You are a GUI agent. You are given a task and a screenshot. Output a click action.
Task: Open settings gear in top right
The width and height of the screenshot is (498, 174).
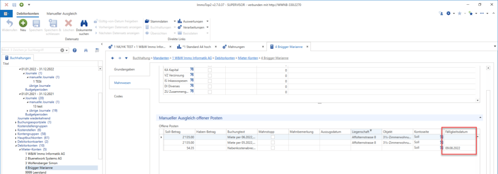(448, 13)
